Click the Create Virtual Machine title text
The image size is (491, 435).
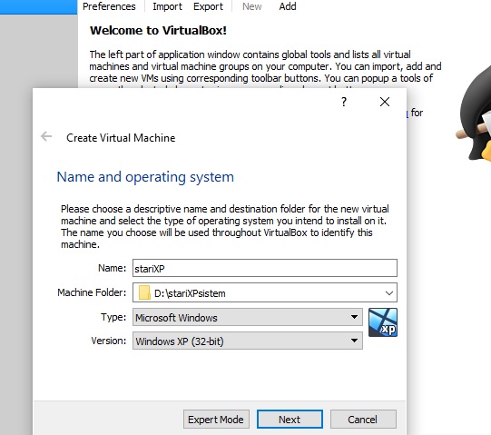(x=121, y=138)
